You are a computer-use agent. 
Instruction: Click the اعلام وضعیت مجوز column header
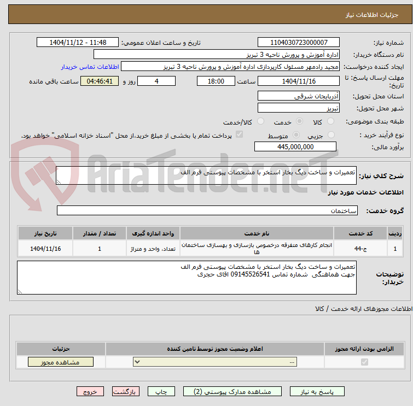(215, 349)
